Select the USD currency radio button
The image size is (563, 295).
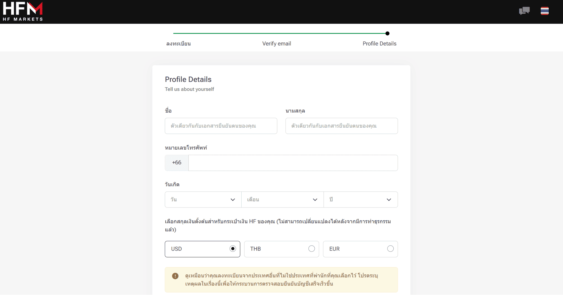pos(232,249)
